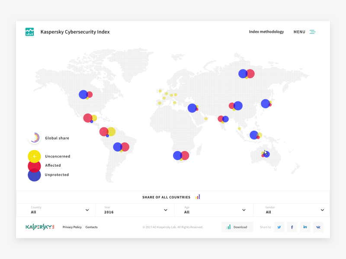Open the Share of All Countries bar chart icon
Screen dimensions: 346x259
[x=198, y=197]
